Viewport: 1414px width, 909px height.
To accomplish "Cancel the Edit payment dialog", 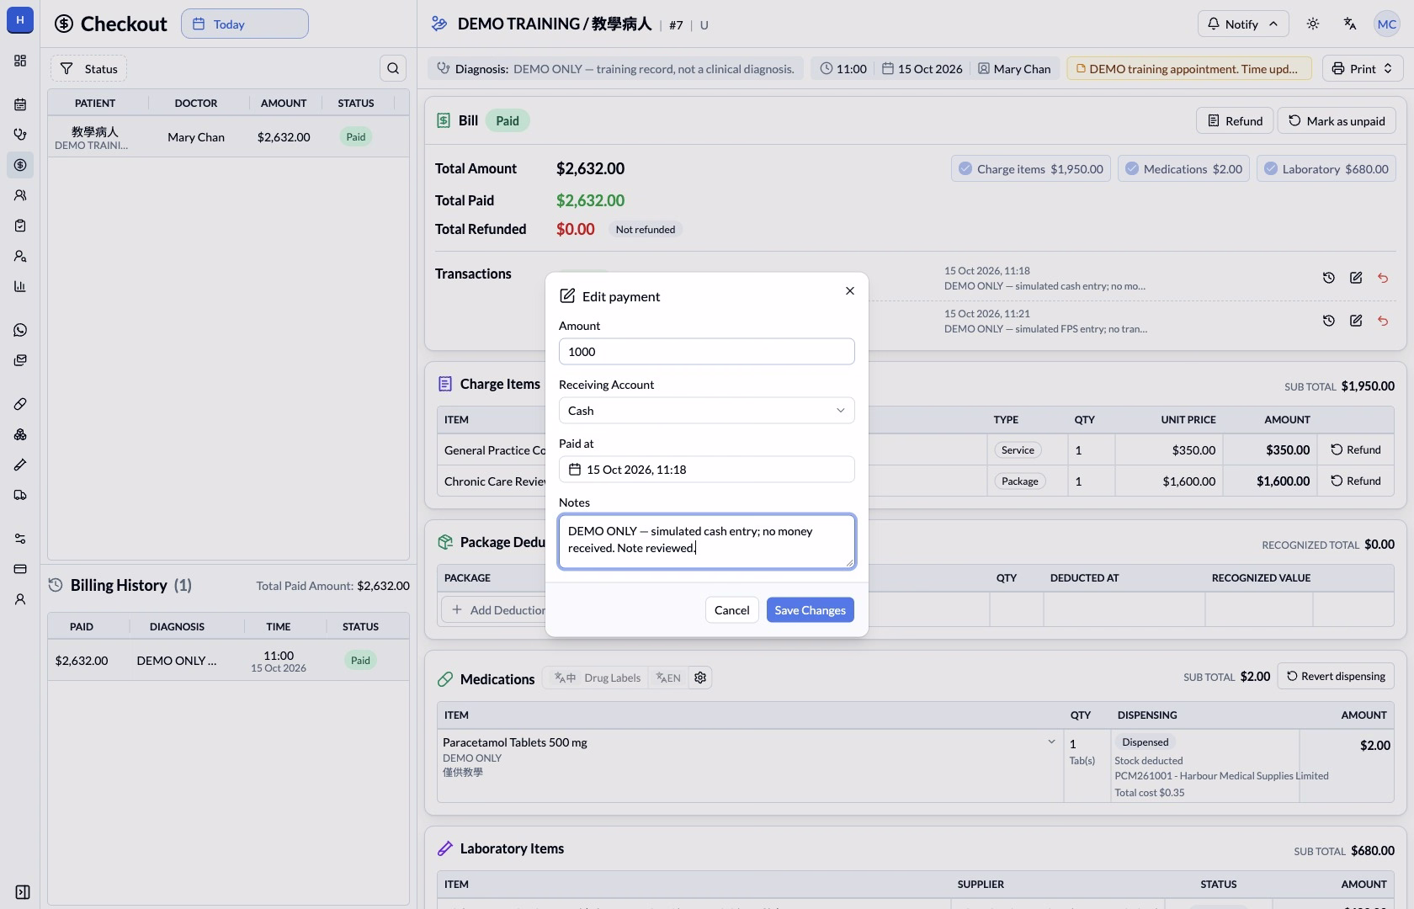I will 731,610.
